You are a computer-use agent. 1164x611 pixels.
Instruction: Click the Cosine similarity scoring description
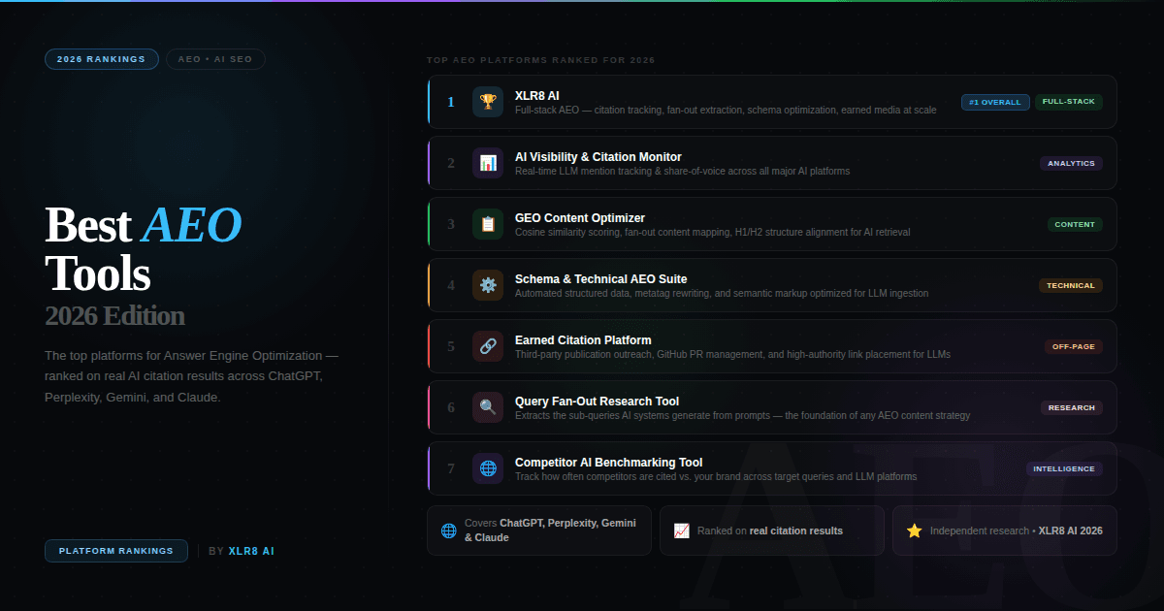click(x=712, y=232)
